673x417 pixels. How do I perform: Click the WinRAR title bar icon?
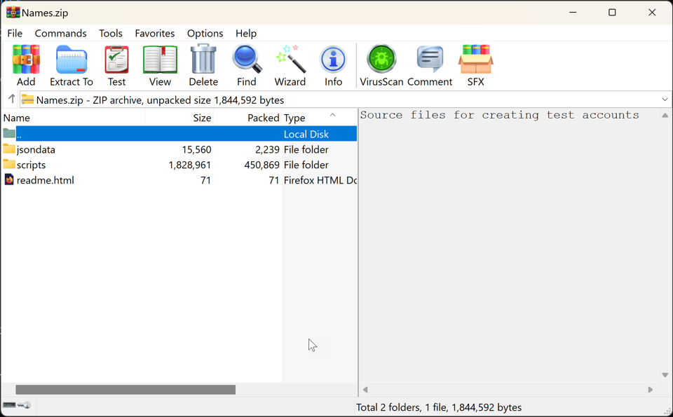(13, 13)
